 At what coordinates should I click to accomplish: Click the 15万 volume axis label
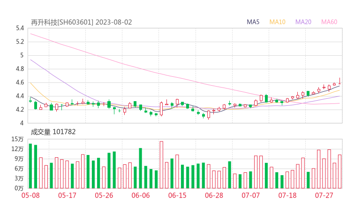tap(18, 139)
